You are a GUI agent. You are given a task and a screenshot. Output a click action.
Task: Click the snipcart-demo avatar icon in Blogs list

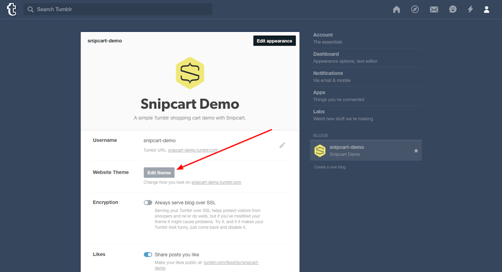[320, 151]
